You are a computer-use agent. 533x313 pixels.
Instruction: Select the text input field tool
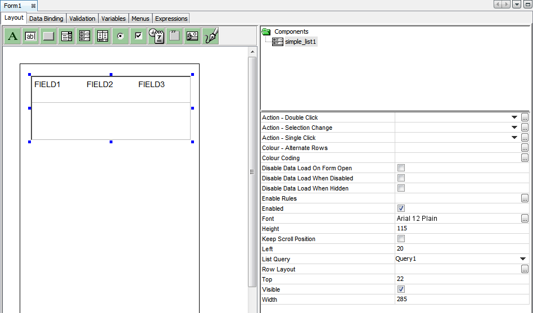point(31,36)
